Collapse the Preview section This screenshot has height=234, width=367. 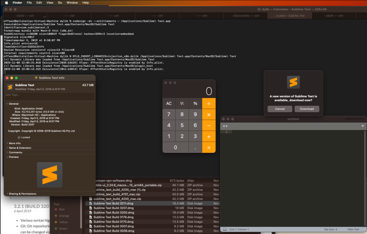pos(7,157)
